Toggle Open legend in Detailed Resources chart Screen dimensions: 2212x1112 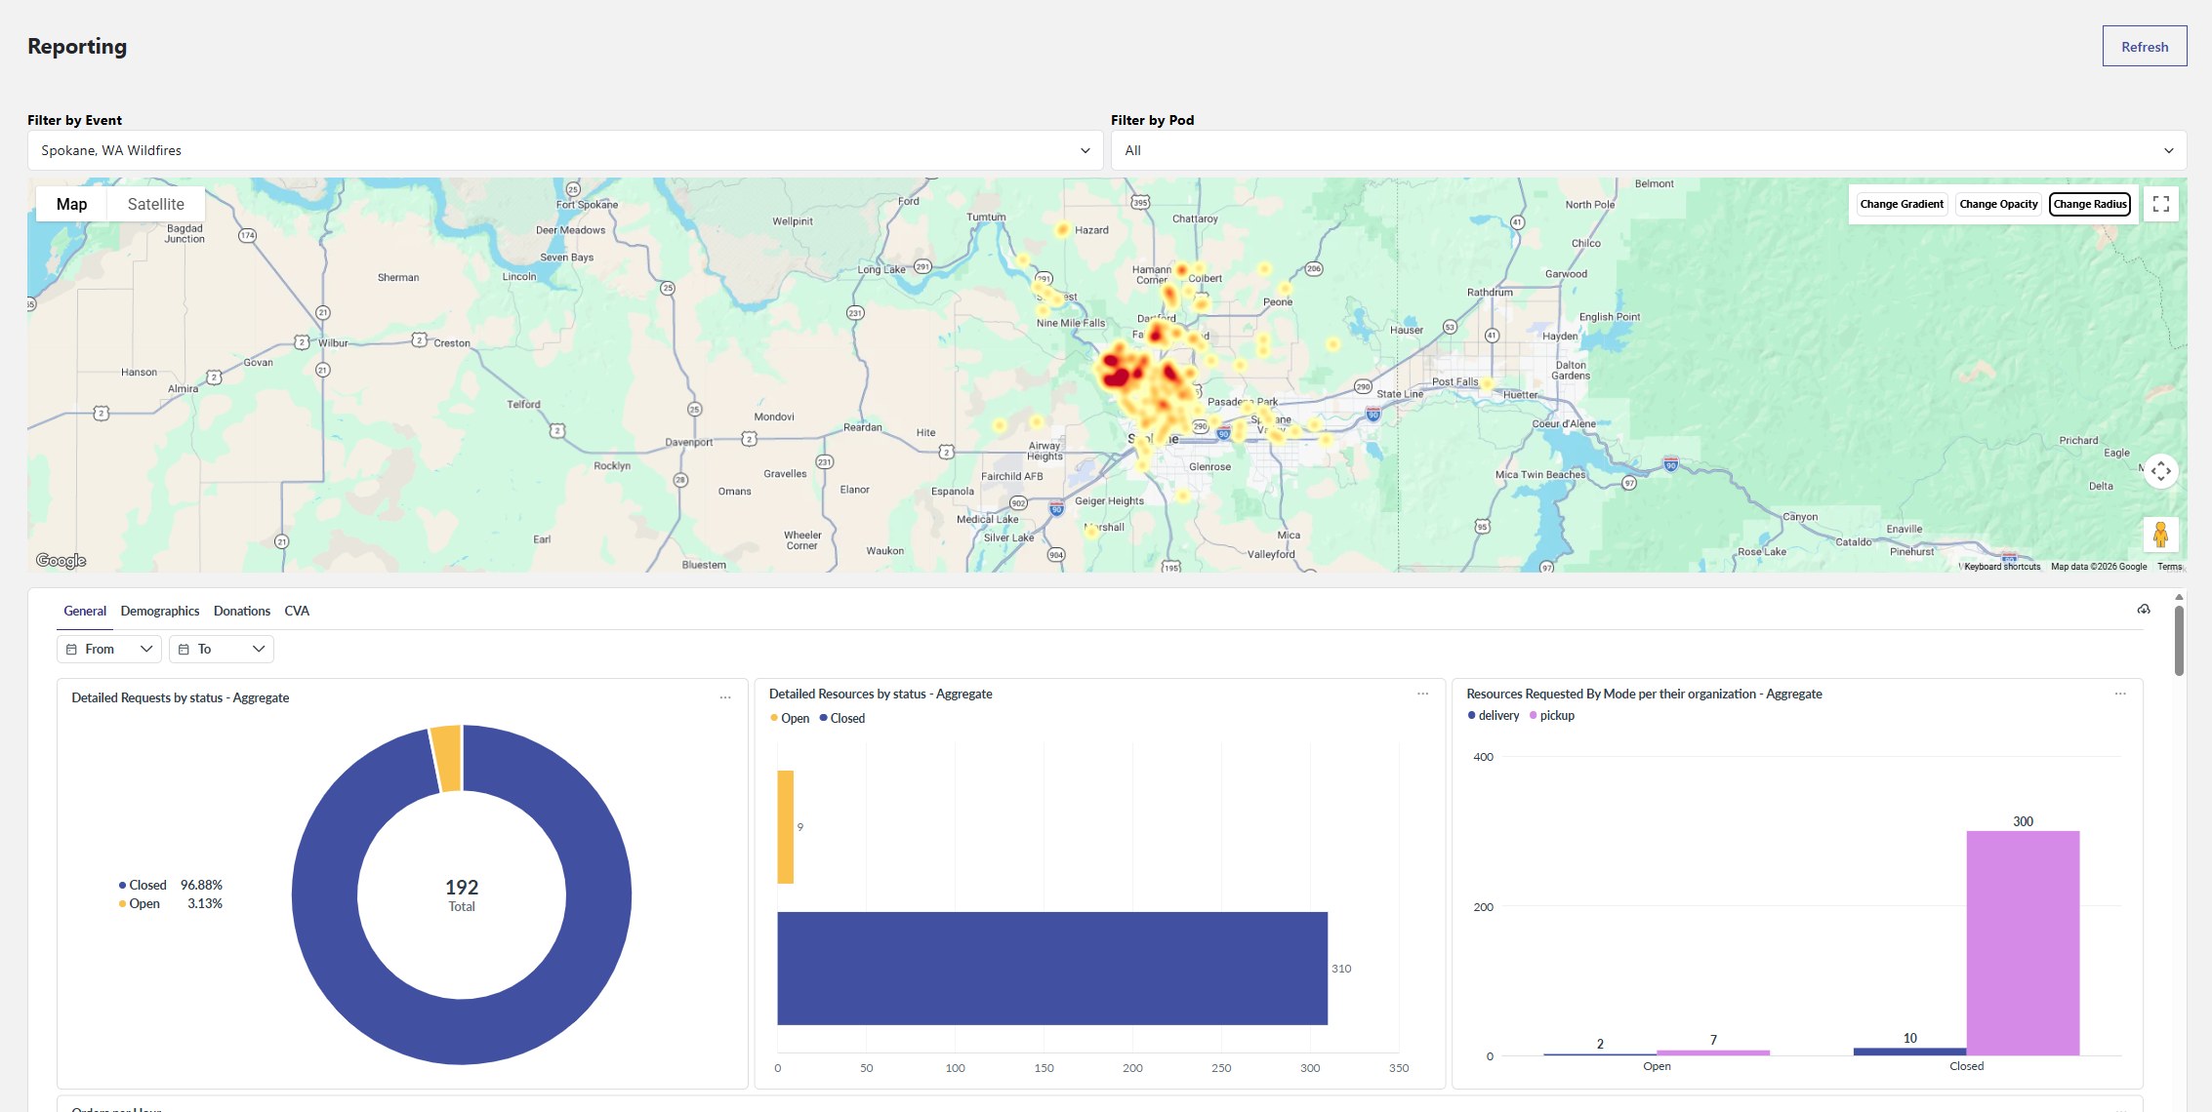pos(790,718)
